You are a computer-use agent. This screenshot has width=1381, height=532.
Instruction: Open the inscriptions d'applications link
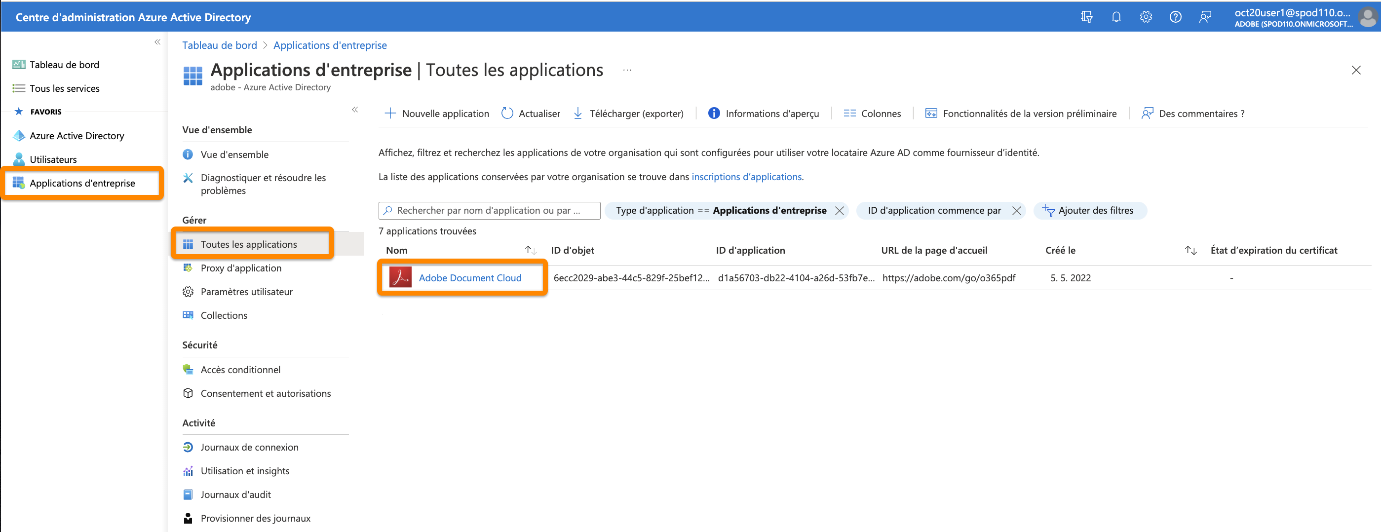747,177
